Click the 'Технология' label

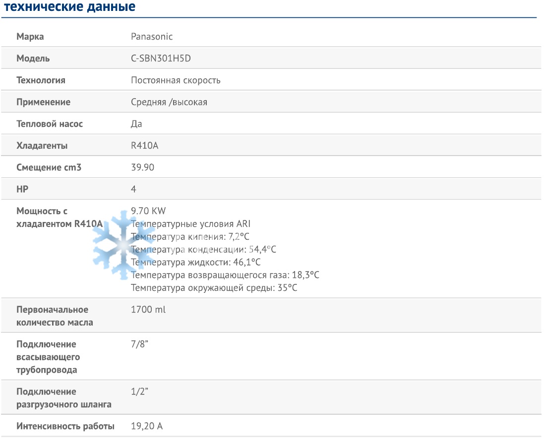point(41,80)
